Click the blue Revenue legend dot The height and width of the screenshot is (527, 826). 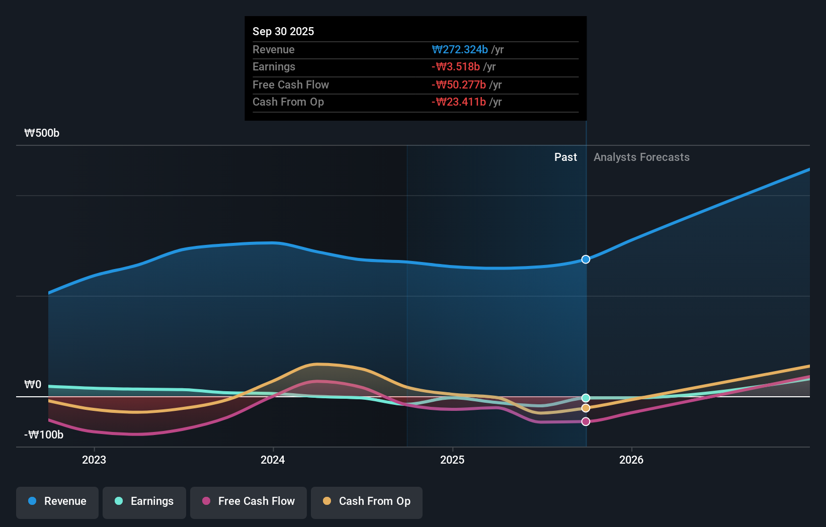tap(32, 501)
